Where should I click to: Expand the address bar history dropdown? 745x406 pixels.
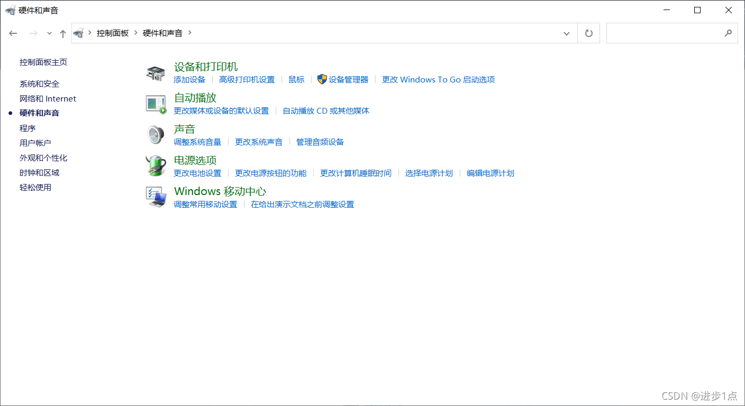(567, 33)
